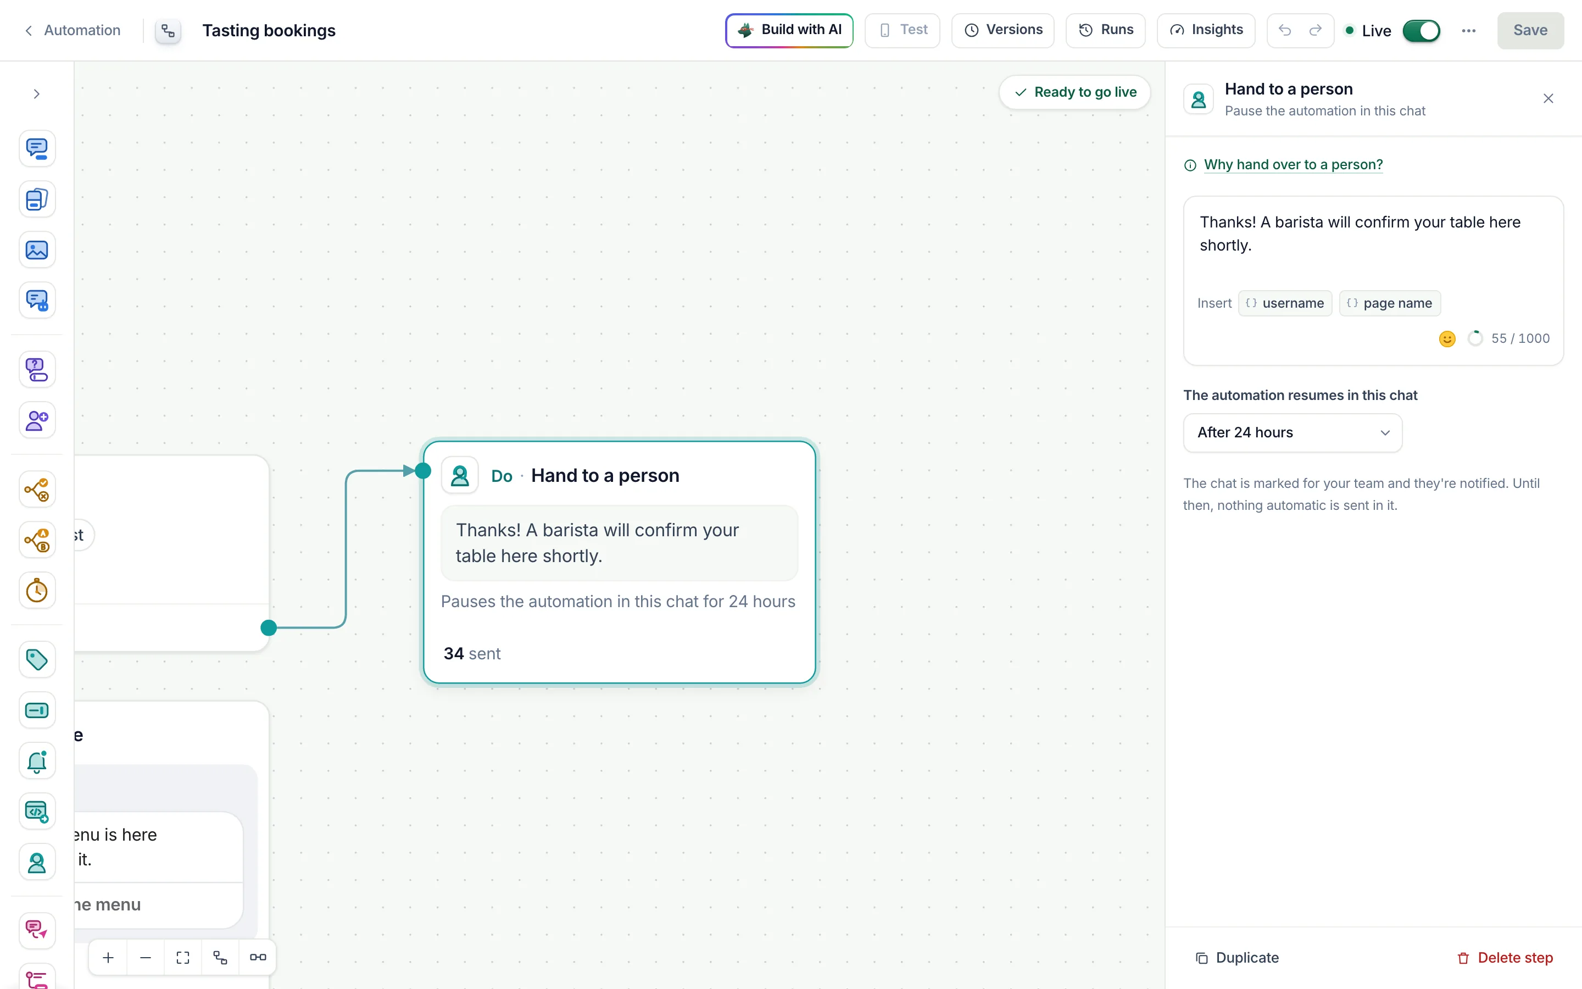Select the A/B split branch icon
Viewport: 1582px width, 989px height.
tap(37, 540)
